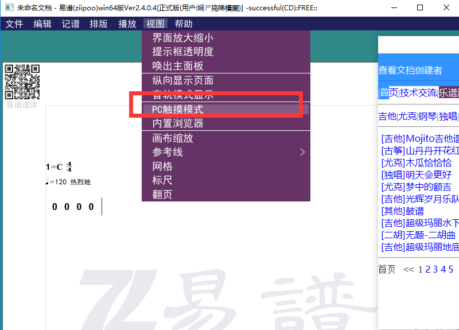Expand the 参考线 submenu

click(225, 152)
